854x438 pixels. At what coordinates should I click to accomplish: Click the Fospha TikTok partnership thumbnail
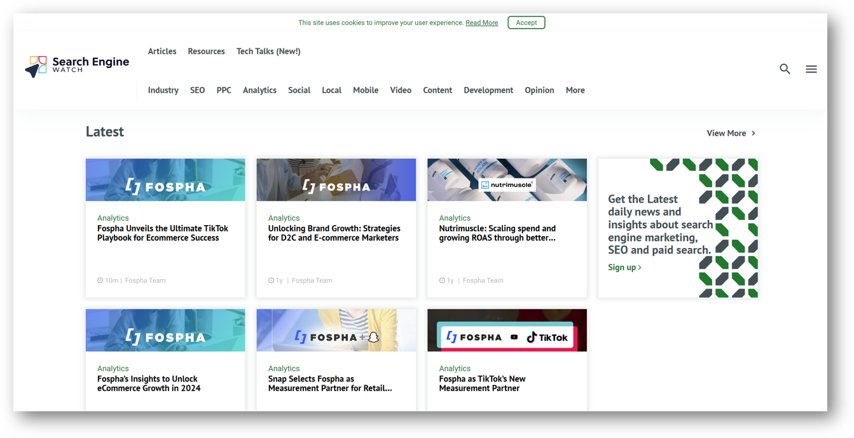tap(506, 329)
